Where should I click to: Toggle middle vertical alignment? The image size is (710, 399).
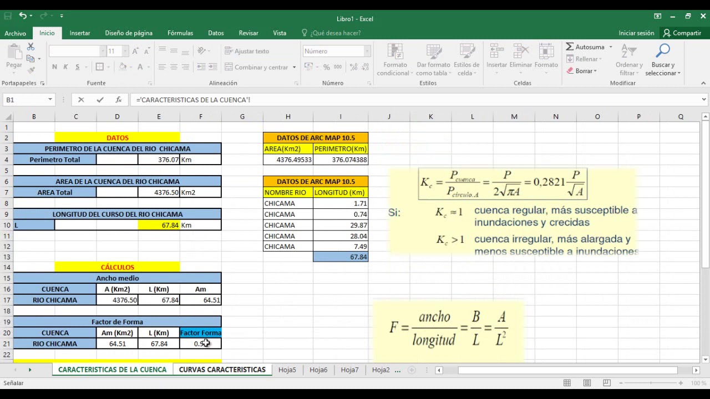click(x=174, y=51)
